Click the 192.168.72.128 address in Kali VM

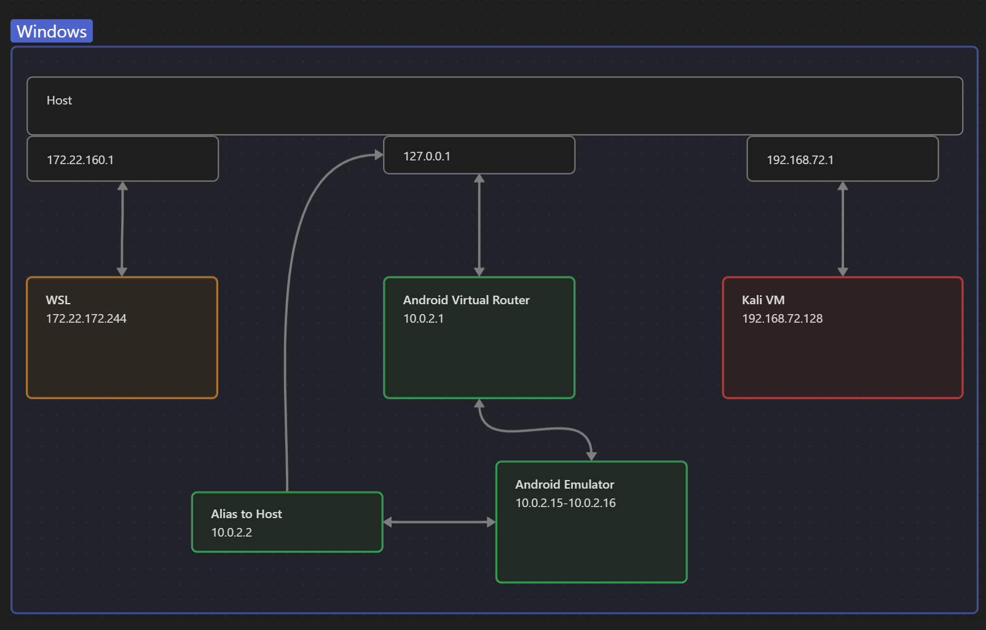[782, 318]
